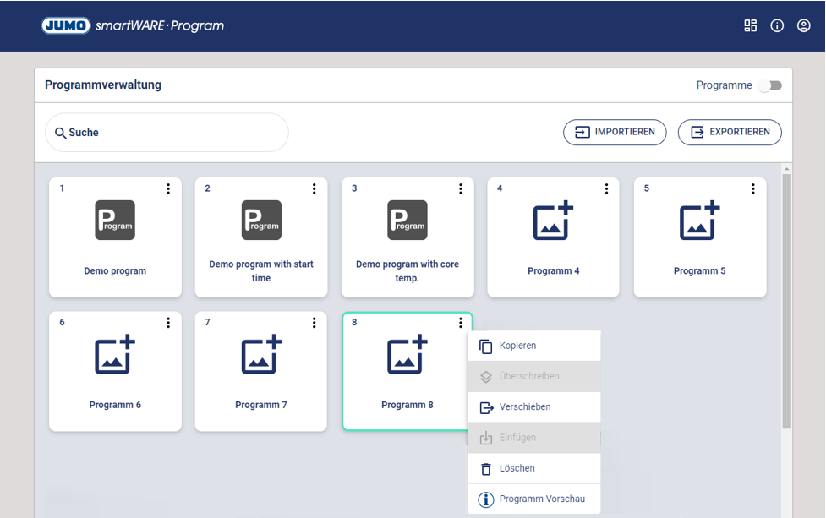Open Programm Vorschau from context menu

(x=541, y=499)
